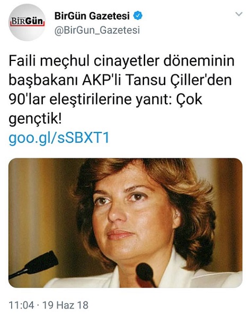This screenshot has width=249, height=314.
Task: Click the 11:04 tweet timestamp
Action: point(21,305)
